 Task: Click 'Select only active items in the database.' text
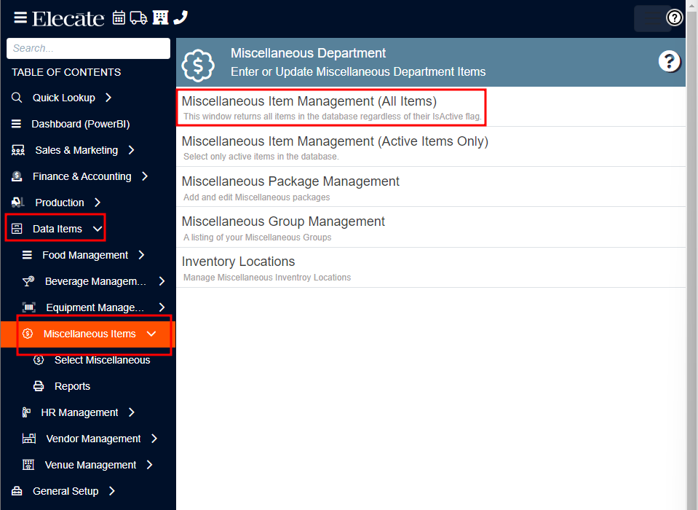pyautogui.click(x=261, y=157)
